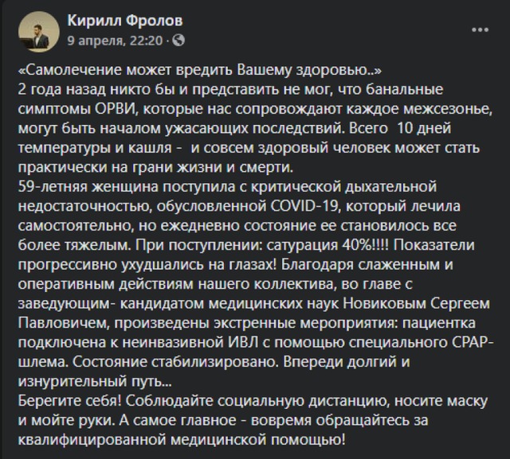The image size is (510, 459).
Task: Open the three-dots post options menu
Action: (480, 30)
